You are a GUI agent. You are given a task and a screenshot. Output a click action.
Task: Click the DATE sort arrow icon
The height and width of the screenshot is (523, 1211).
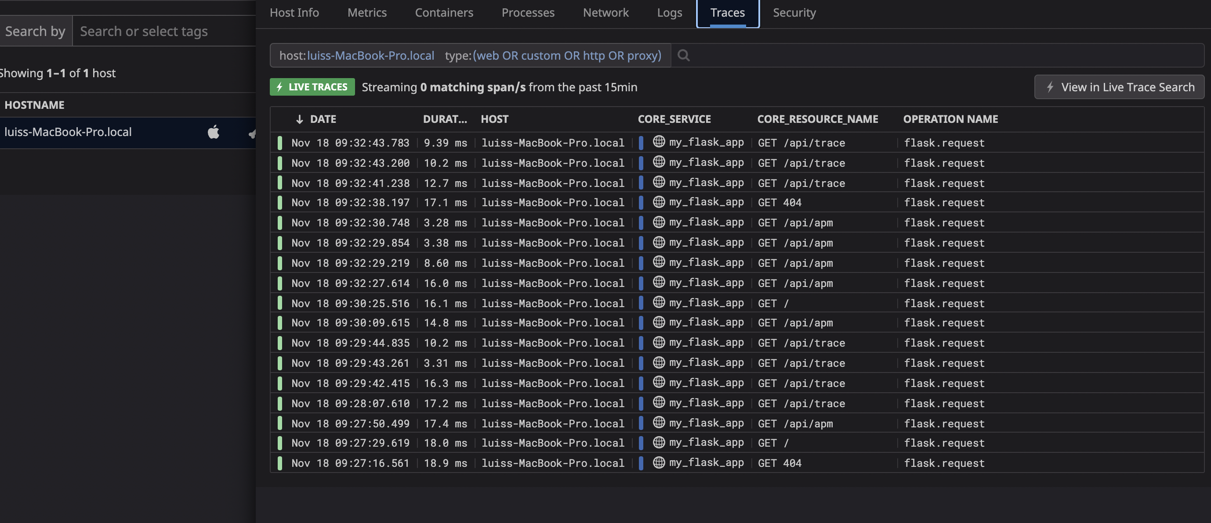(x=300, y=119)
